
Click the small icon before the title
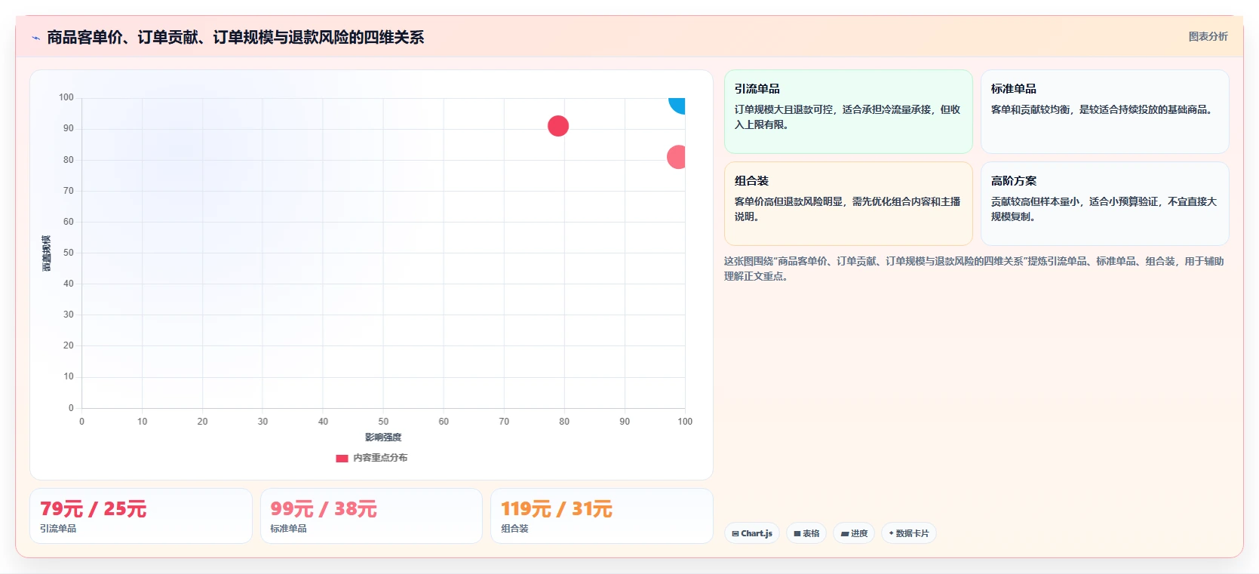[x=35, y=38]
